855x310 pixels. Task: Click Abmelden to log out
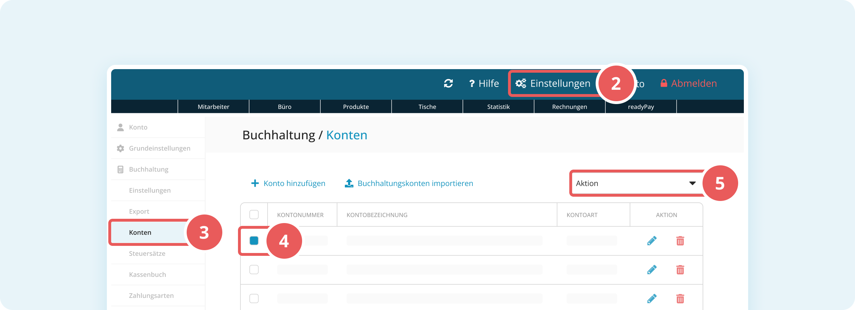click(694, 83)
